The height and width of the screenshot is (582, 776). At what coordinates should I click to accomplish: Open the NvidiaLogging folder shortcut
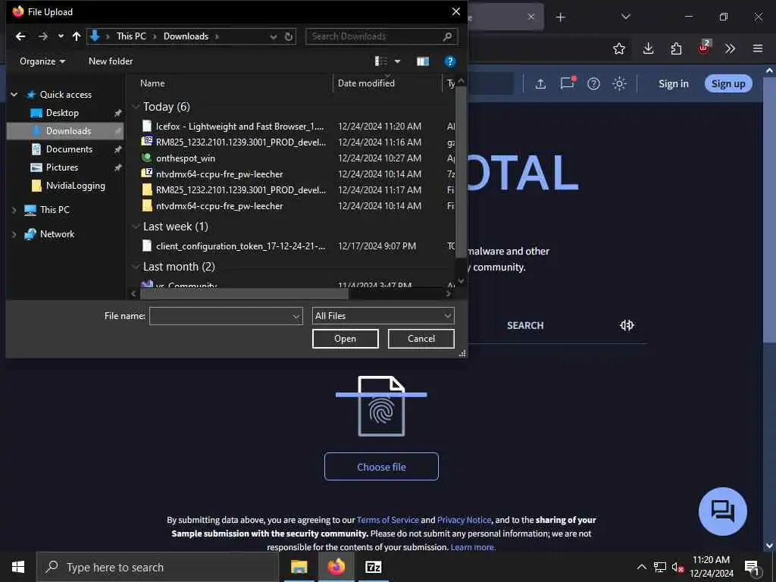75,186
